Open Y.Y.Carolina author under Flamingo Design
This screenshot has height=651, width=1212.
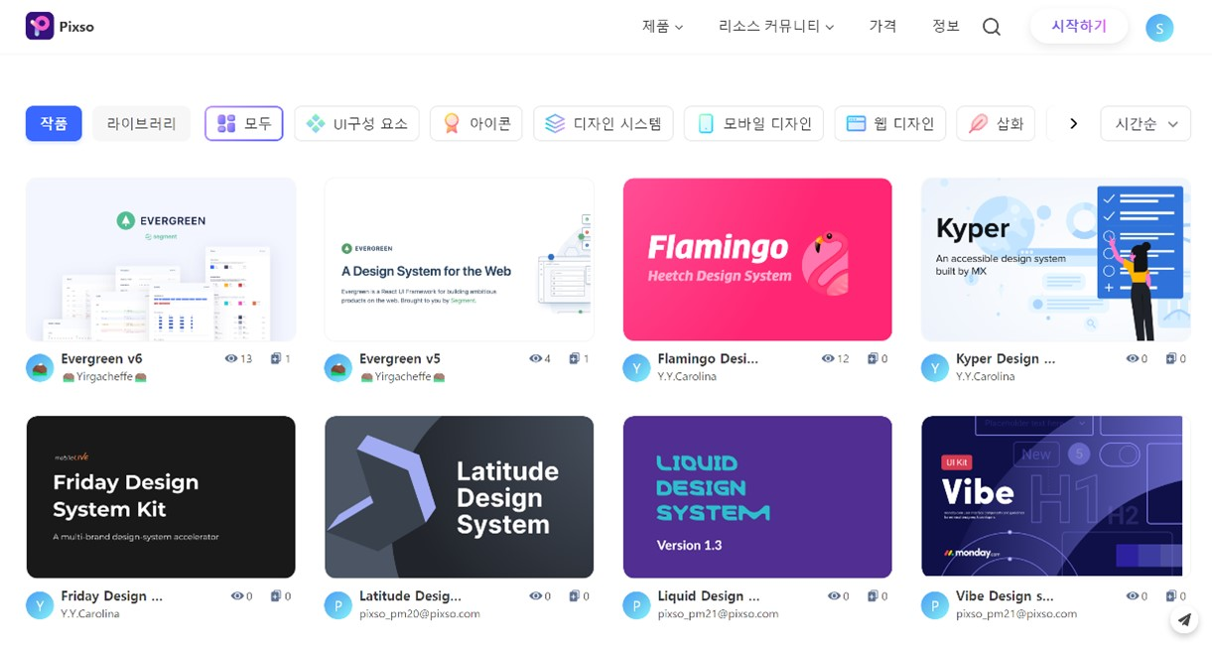(x=687, y=377)
